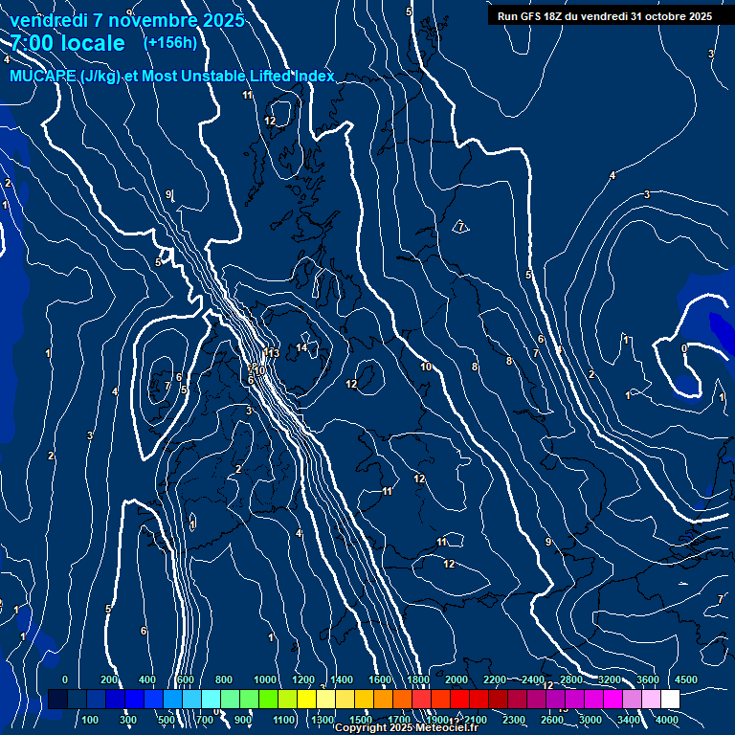Click the "14" lifted index contour label
The image size is (735, 735).
coord(301,347)
